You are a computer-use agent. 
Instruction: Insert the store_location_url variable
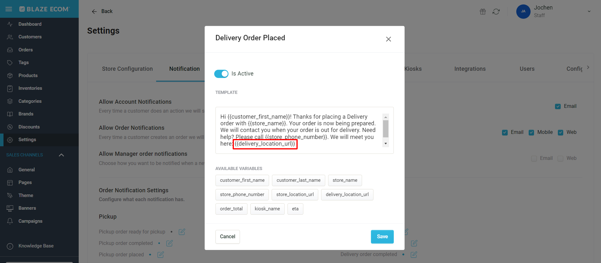coord(295,194)
